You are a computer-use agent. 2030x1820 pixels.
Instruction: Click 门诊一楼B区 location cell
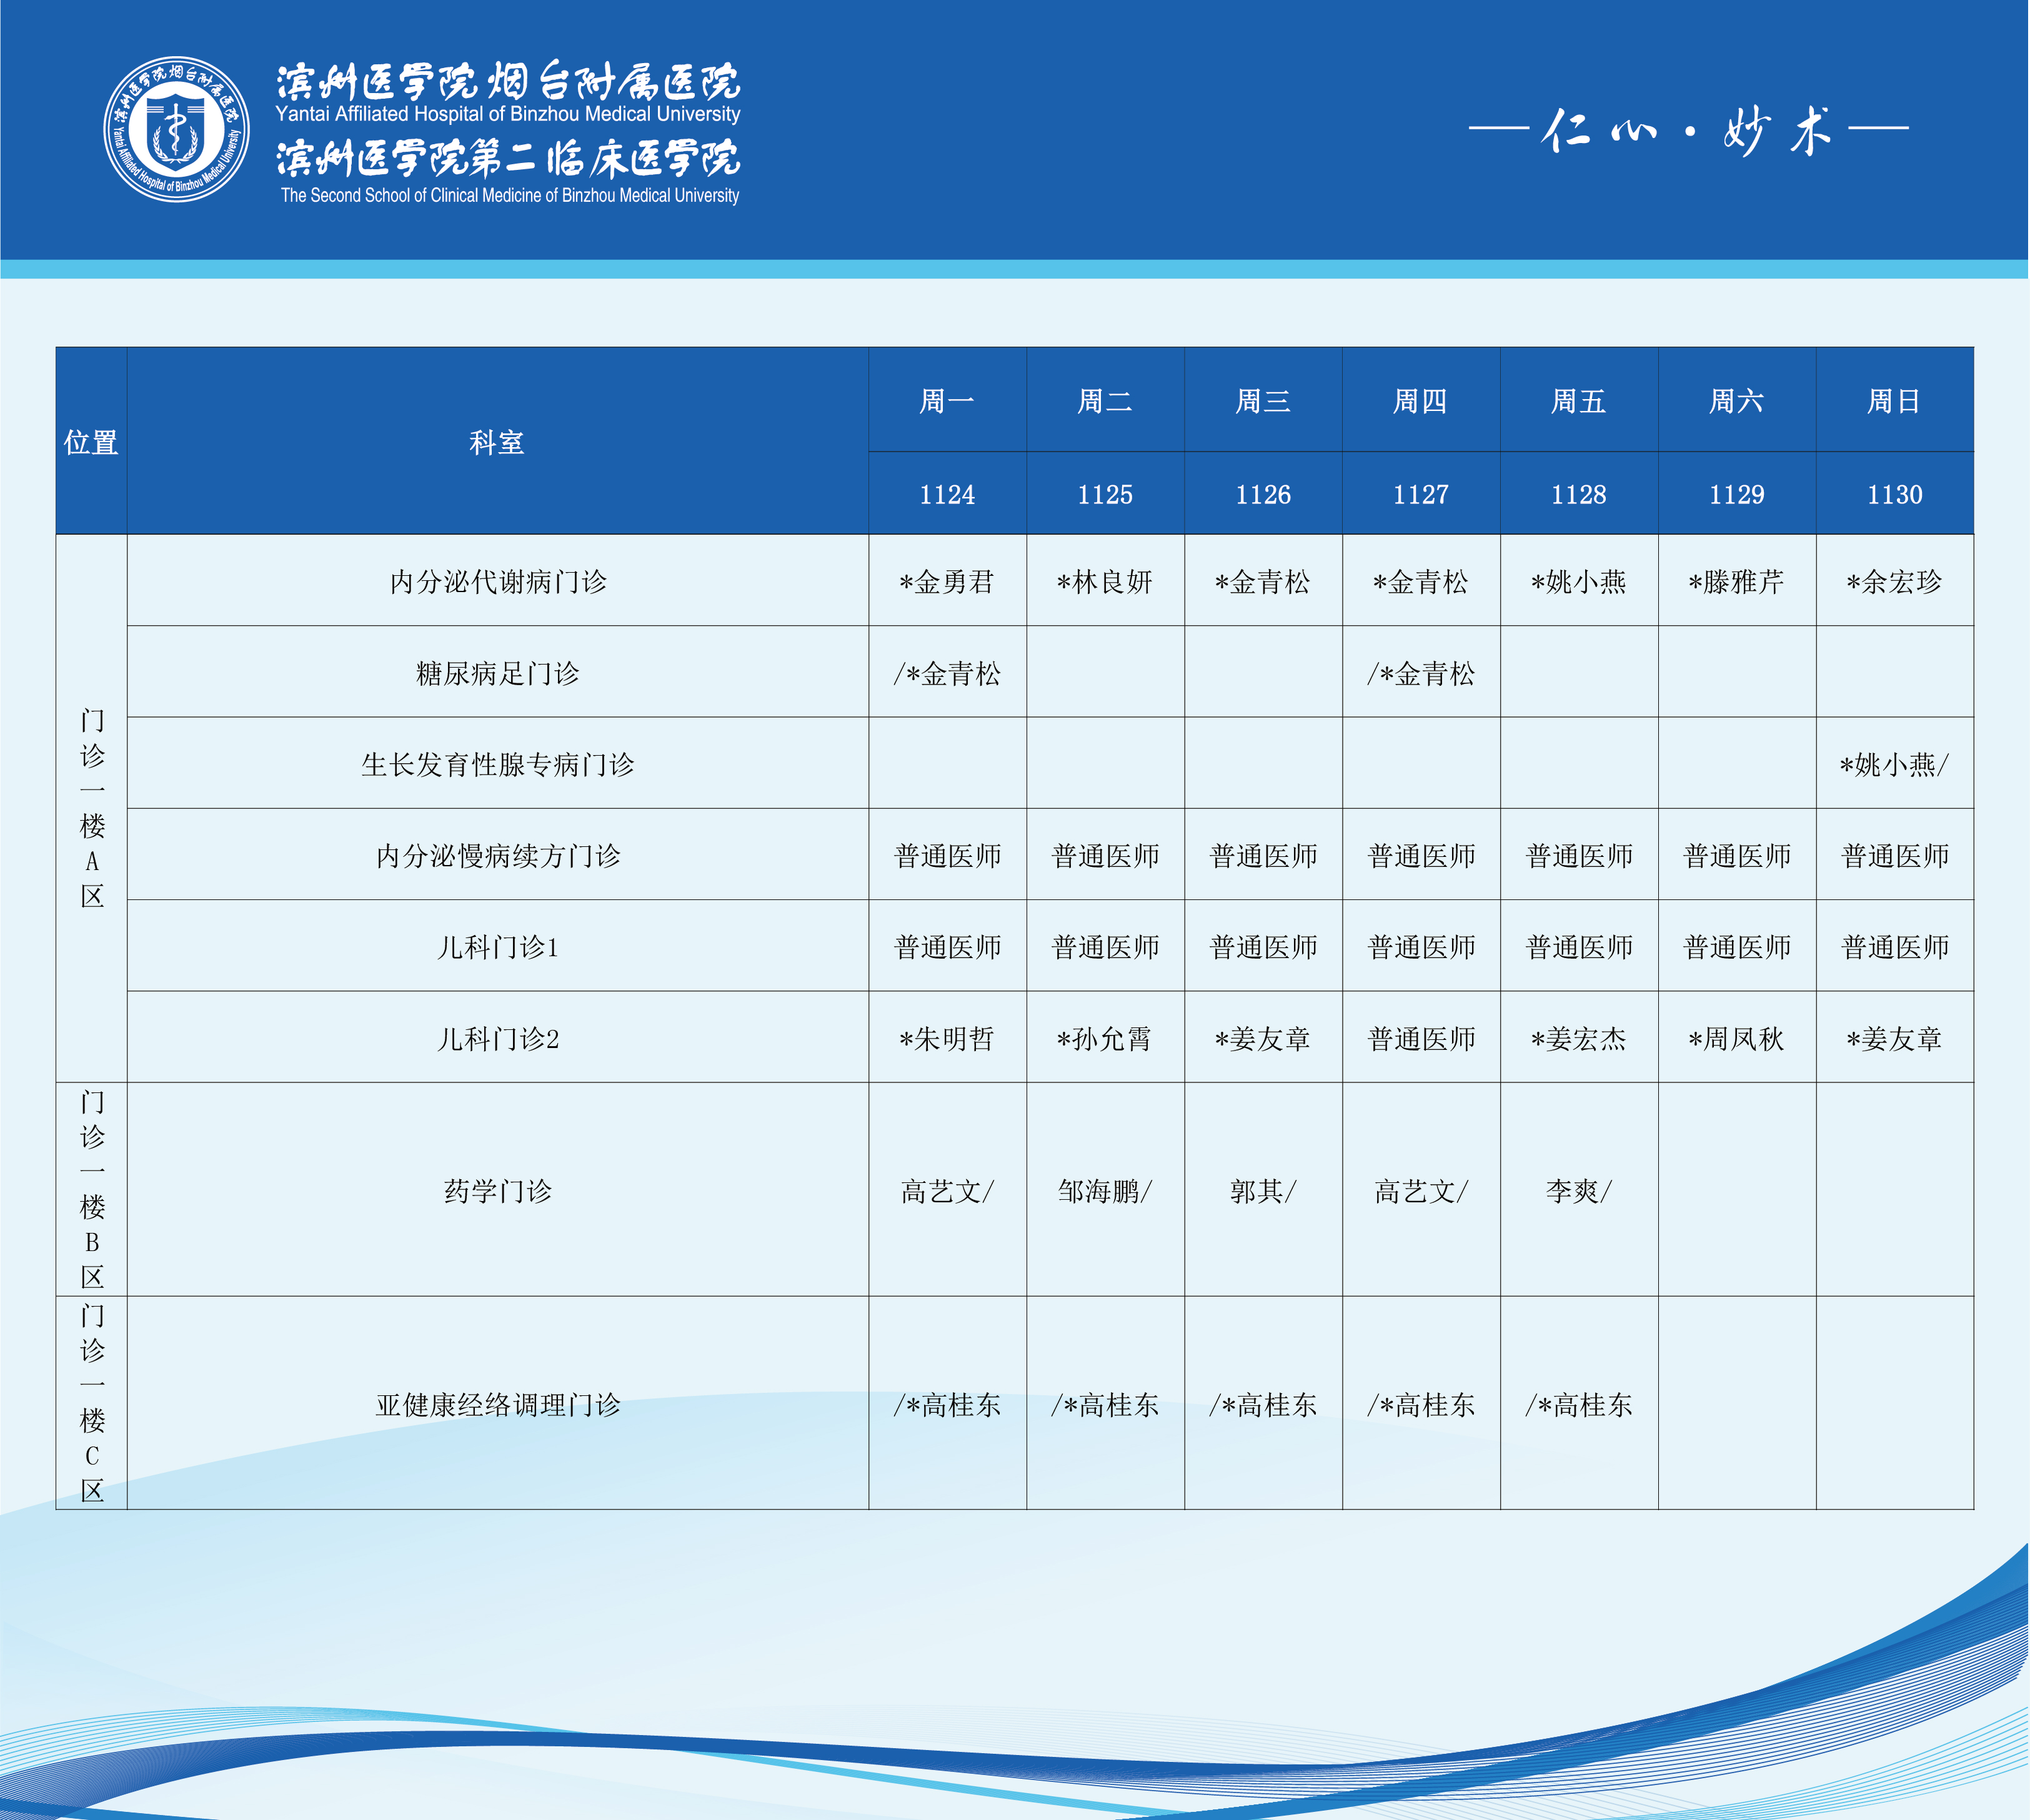(91, 1190)
